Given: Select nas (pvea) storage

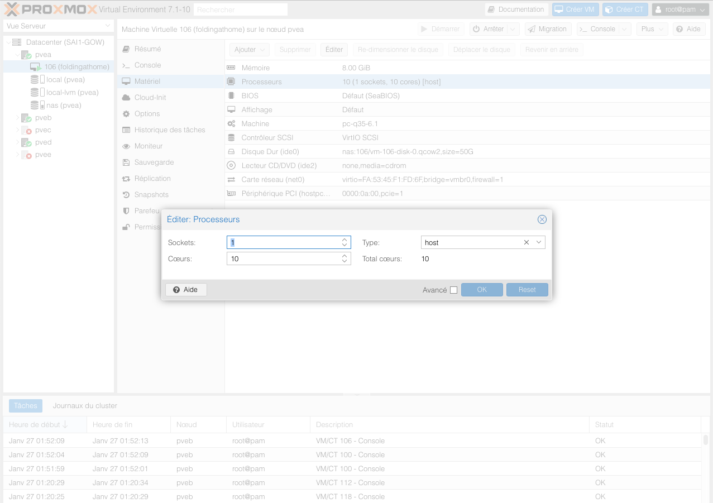Looking at the screenshot, I should [64, 105].
